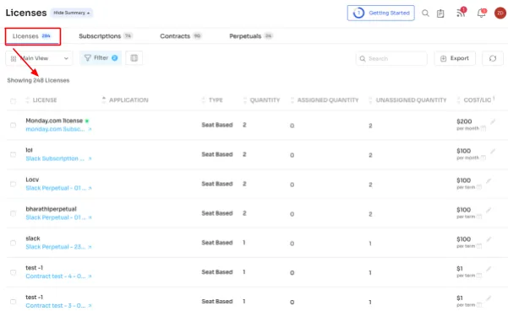This screenshot has width=508, height=311.
Task: Click the refresh table icon
Action: click(493, 58)
